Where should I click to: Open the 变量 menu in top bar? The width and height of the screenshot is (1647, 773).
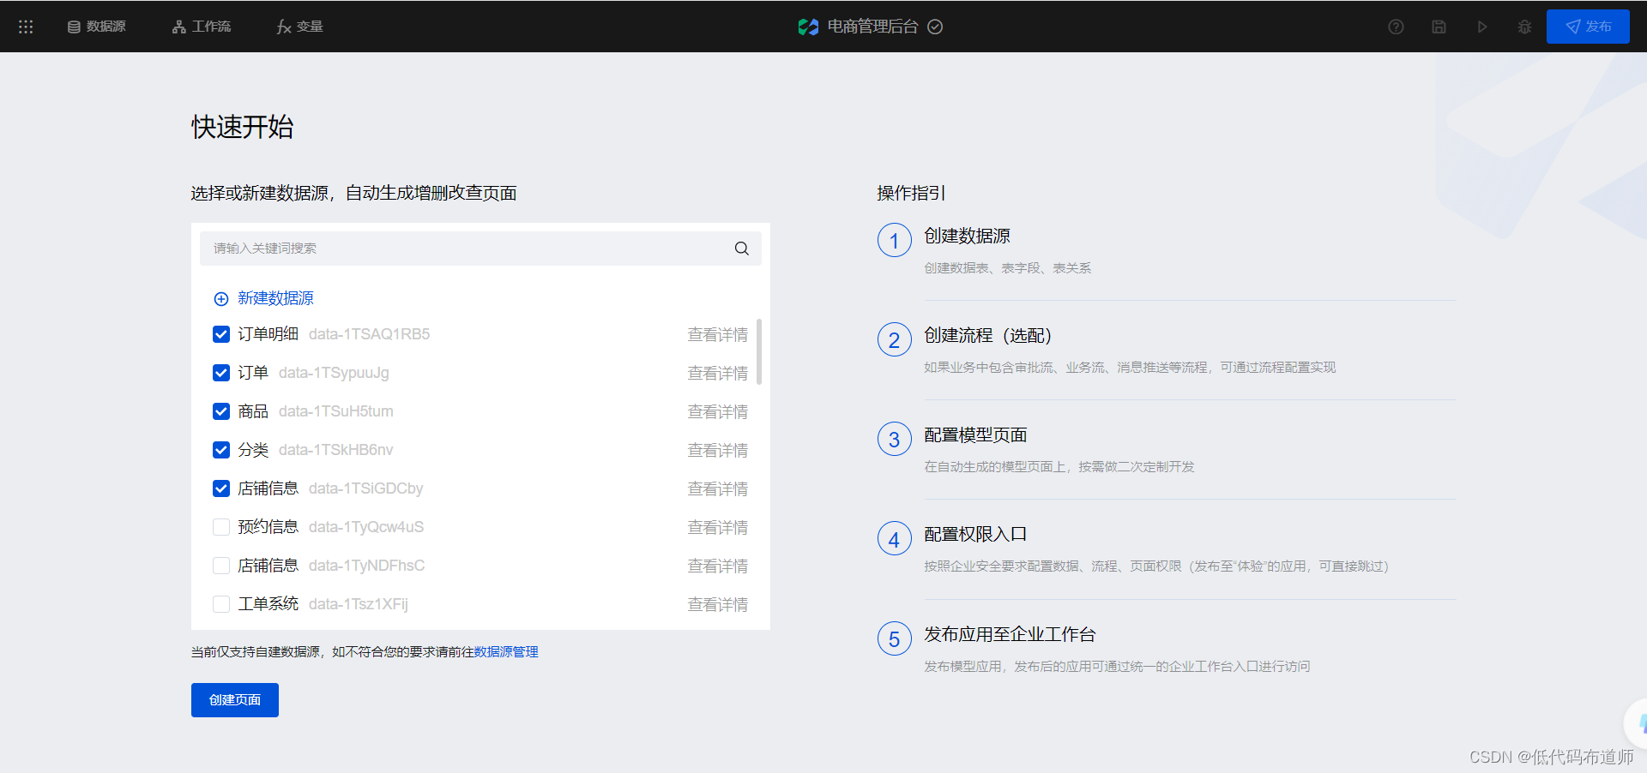coord(299,27)
